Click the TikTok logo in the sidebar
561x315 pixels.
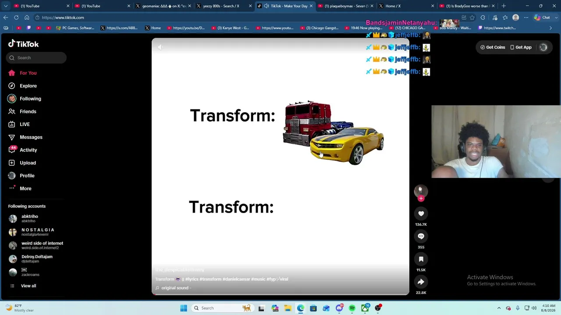pos(23,44)
